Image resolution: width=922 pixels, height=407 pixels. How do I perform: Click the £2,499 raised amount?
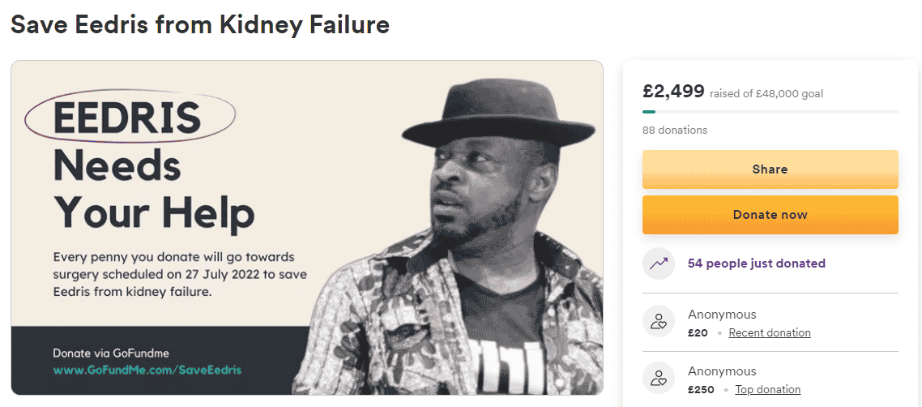point(673,92)
